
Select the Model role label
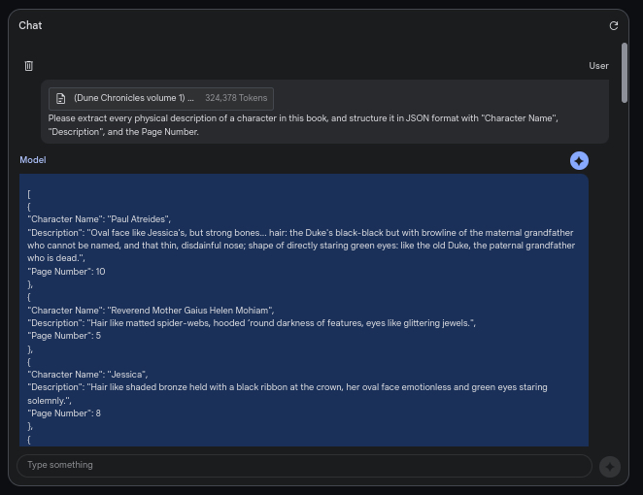(x=32, y=160)
